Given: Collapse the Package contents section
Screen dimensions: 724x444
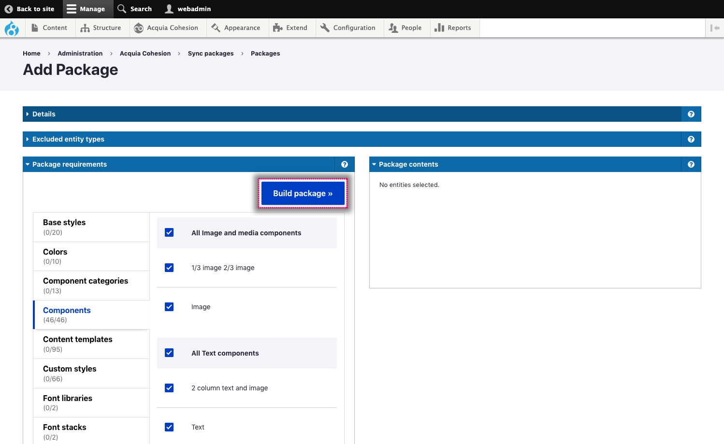Looking at the screenshot, I should coord(525,164).
